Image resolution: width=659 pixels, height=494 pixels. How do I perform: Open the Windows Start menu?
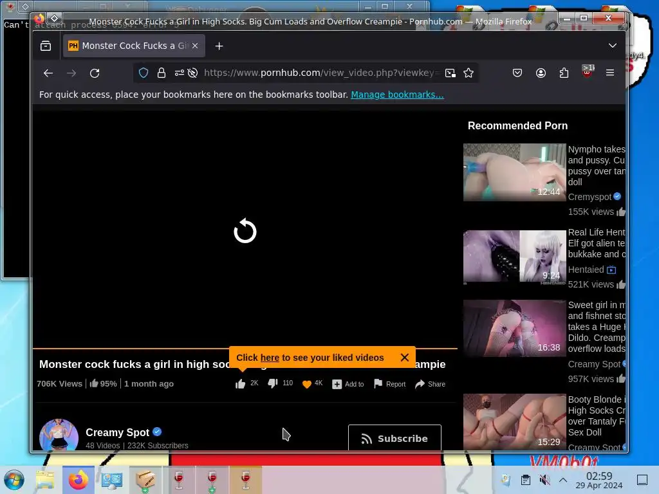point(14,480)
